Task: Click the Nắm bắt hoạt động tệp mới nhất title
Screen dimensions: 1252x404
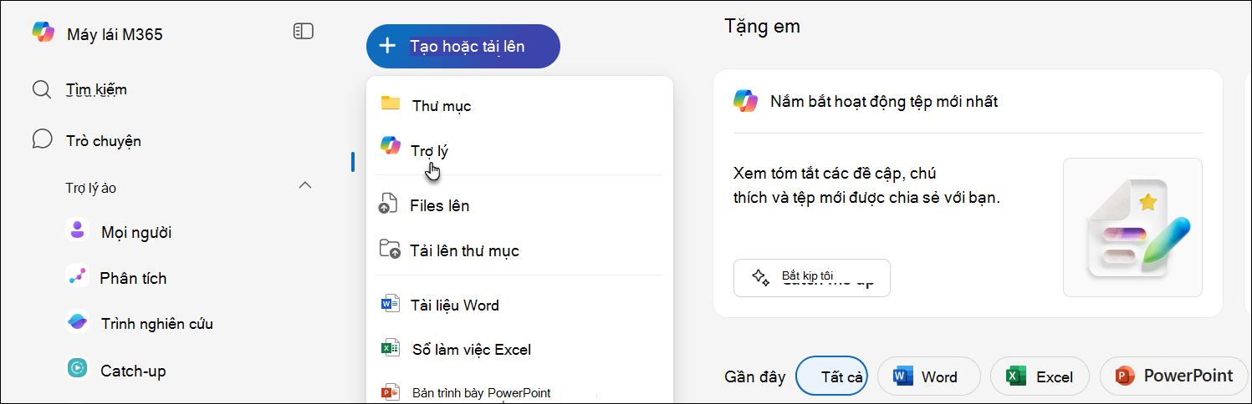Action: point(884,102)
